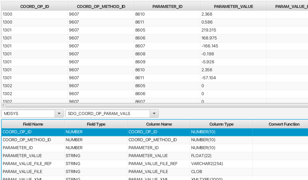The image size is (308, 180).
Task: Click the COORD_OP_METHOD_ID column header in top grid
Action: 101,6
